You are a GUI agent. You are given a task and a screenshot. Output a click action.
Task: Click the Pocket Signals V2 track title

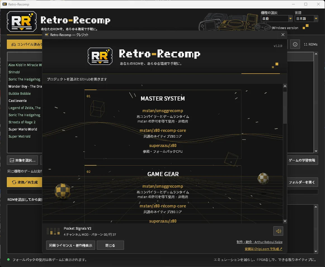pyautogui.click(x=77, y=228)
